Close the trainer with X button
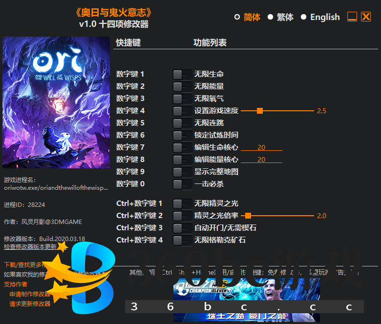Viewport: 381px width, 324px height. 366,17
